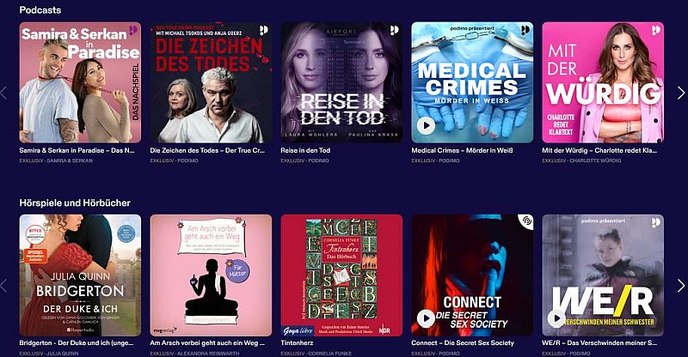This screenshot has width=688, height=357.
Task: Click the Medical Crimes – Mörder in Weiß title
Action: [463, 150]
